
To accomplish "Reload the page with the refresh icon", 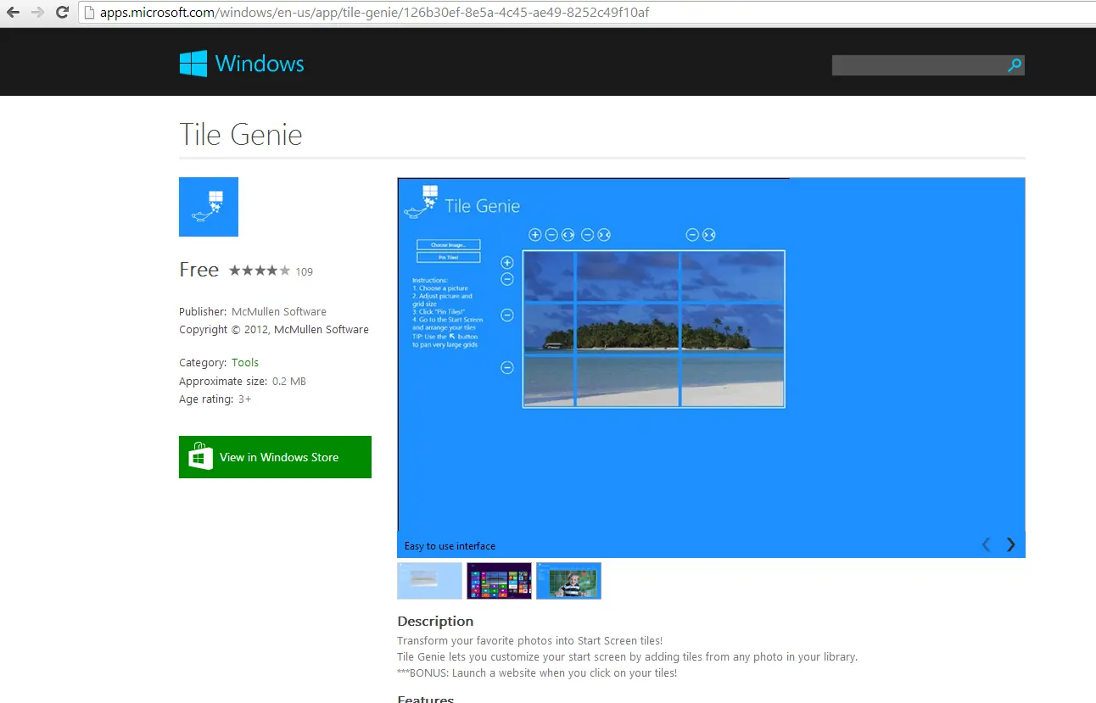I will click(62, 13).
